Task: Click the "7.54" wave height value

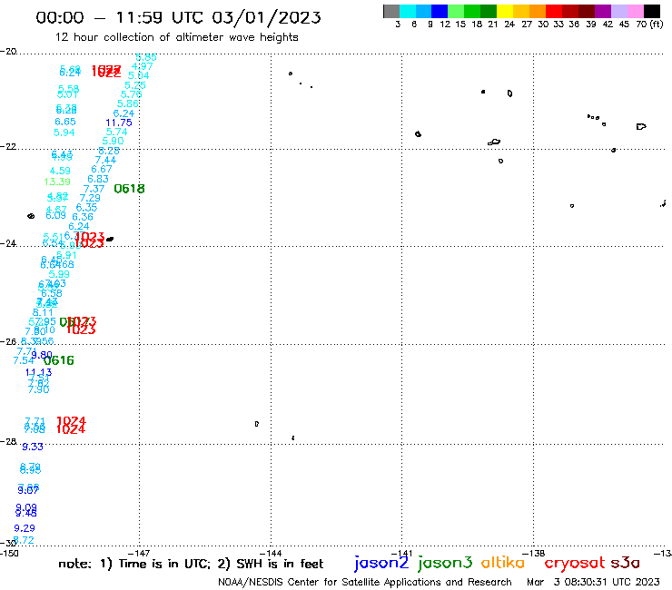Action: 24,360
